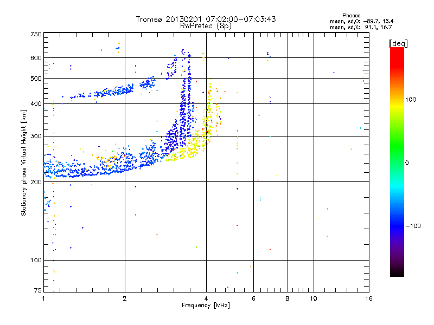Click the y-axis '500' label

(36, 79)
